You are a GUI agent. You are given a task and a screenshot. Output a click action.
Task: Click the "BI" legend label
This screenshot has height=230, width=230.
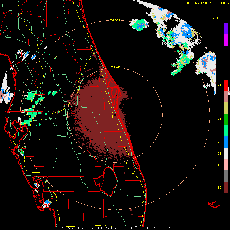(x=219, y=188)
